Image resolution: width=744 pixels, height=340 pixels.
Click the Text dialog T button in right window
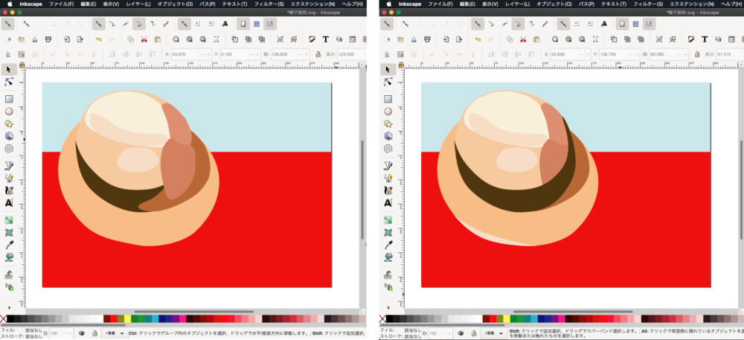(705, 39)
